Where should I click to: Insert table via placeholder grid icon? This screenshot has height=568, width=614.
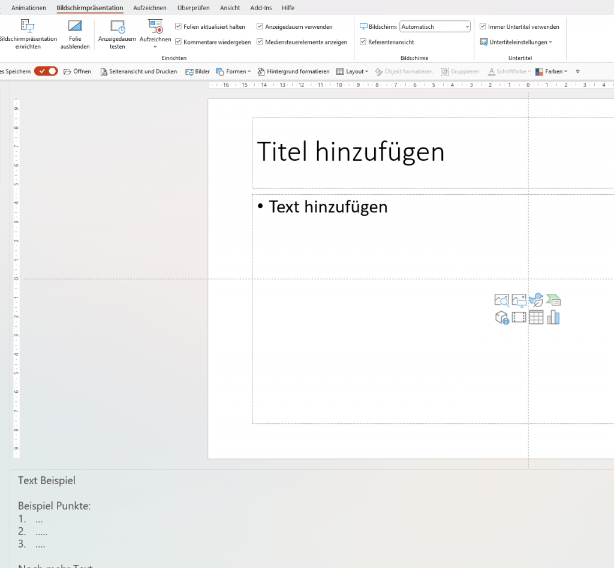pyautogui.click(x=536, y=317)
